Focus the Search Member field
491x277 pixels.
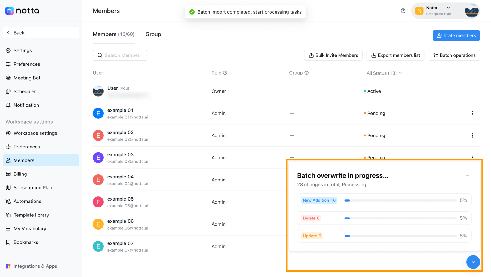120,55
